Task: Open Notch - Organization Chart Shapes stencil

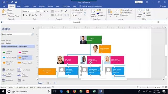Action: [18, 46]
